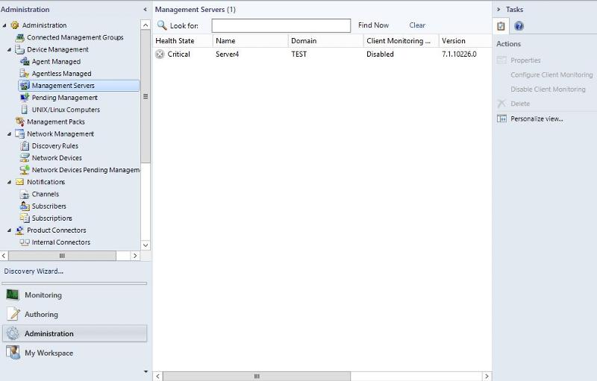Collapse the Product Connectors tree node
Screen dimensions: 597x381
(9, 230)
